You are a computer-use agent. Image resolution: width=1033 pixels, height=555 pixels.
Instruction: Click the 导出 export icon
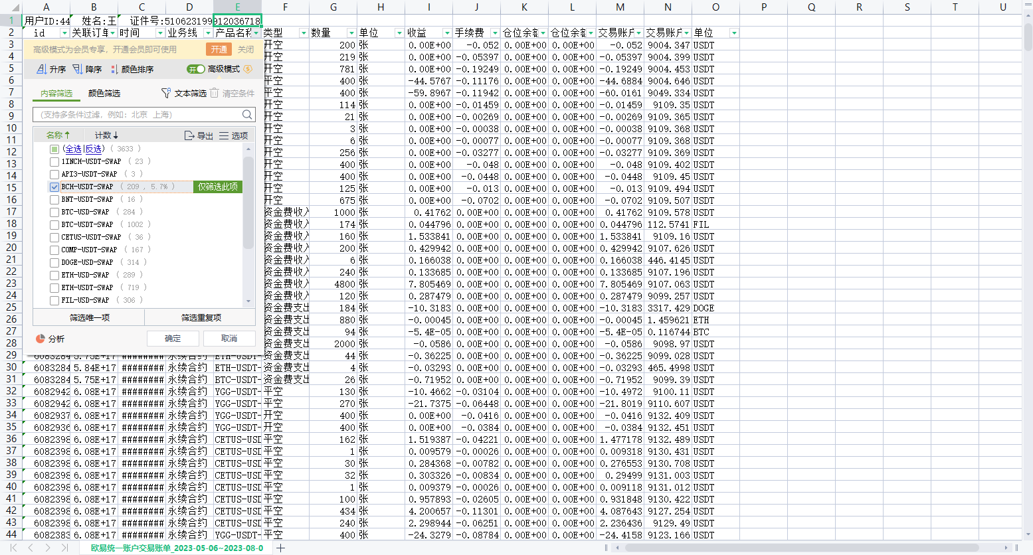(x=189, y=135)
